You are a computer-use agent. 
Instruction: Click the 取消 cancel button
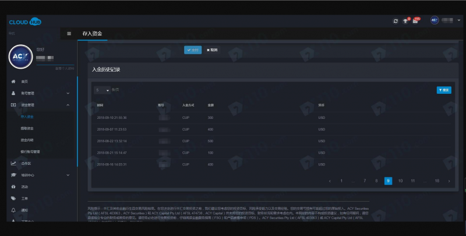click(211, 50)
